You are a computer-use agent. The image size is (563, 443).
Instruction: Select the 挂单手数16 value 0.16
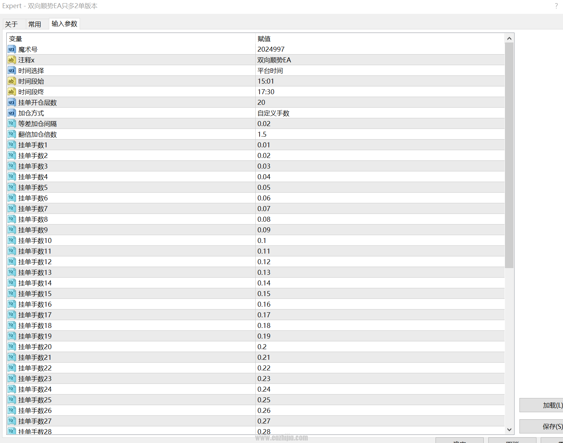point(264,304)
